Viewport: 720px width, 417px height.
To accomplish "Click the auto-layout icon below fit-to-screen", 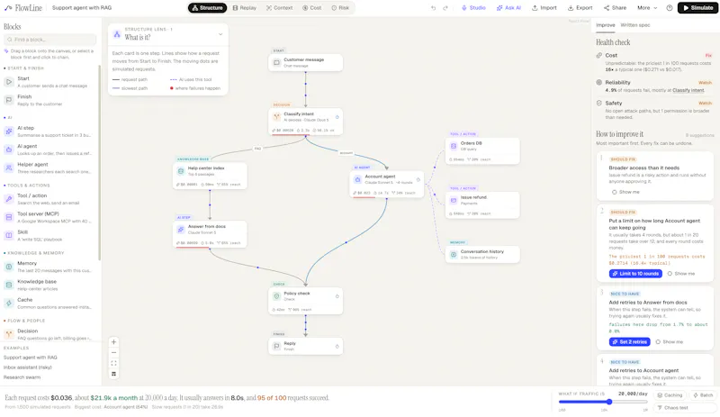I will click(114, 374).
